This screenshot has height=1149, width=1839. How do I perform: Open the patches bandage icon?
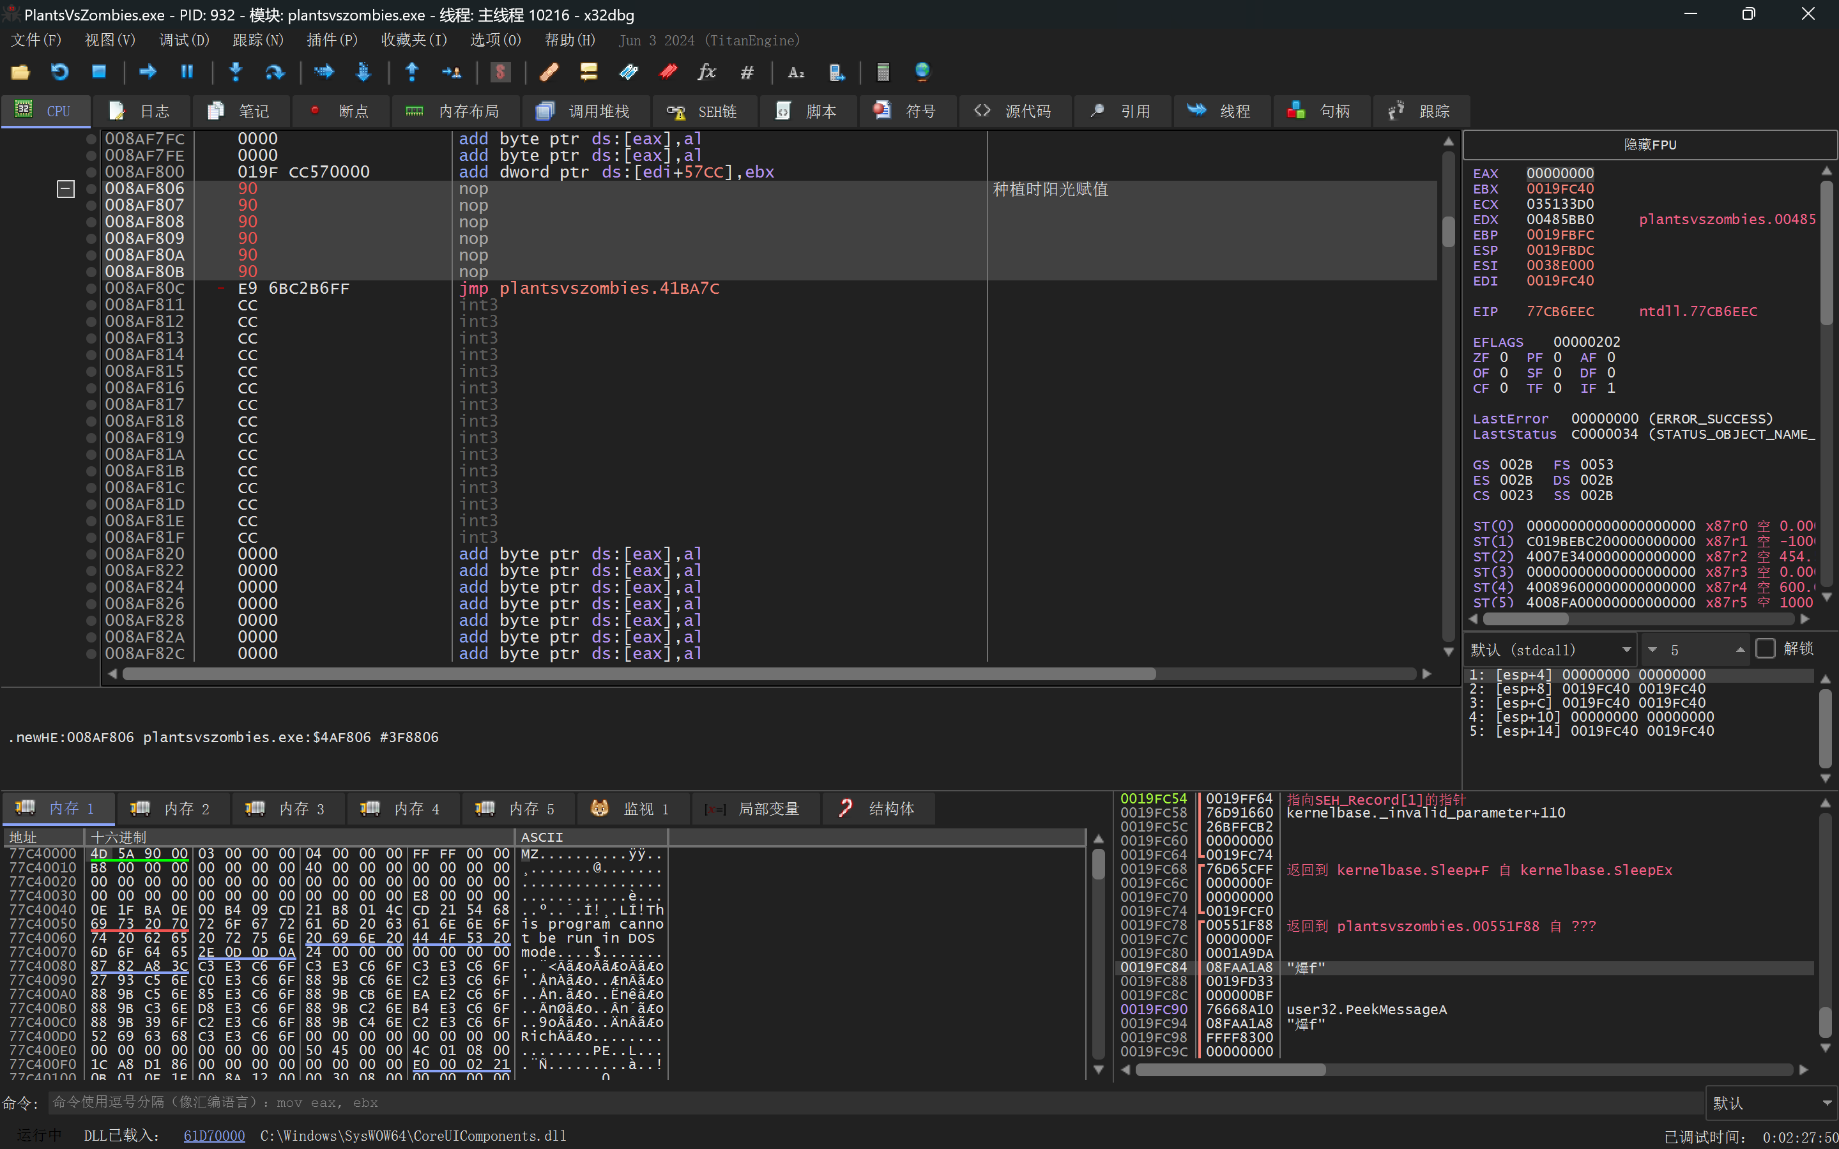549,72
